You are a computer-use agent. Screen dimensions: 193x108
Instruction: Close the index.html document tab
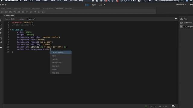[x=5, y=15]
